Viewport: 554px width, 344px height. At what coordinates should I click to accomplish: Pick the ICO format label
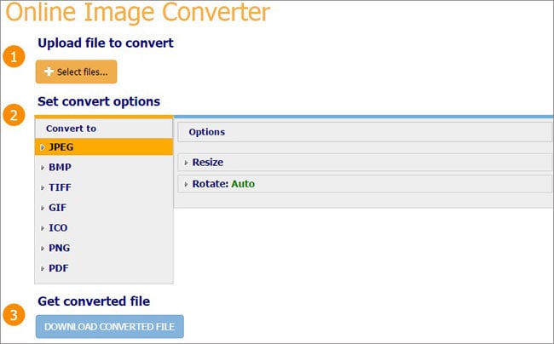58,227
